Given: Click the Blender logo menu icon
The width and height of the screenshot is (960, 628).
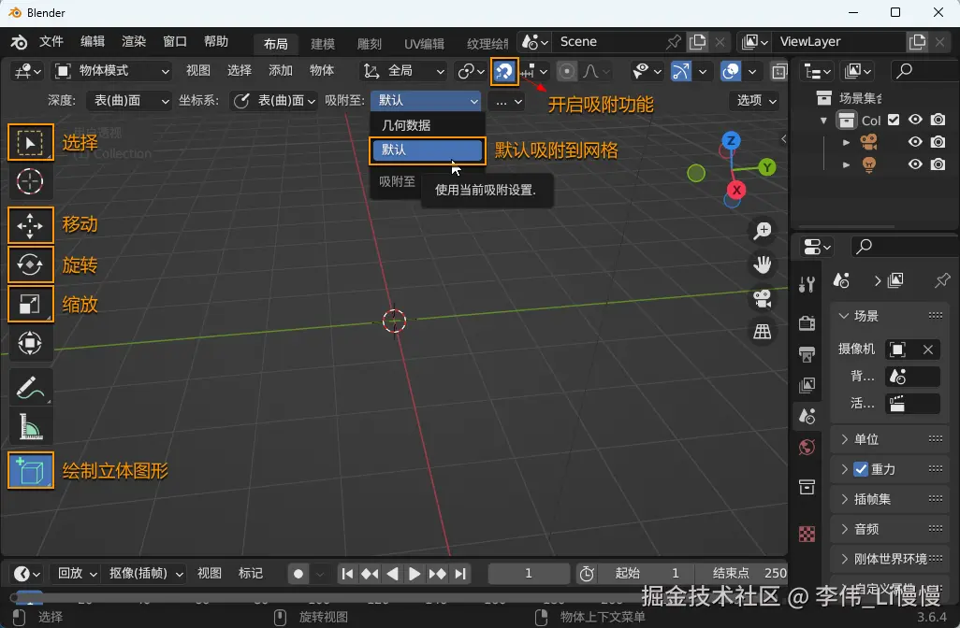Looking at the screenshot, I should (19, 41).
